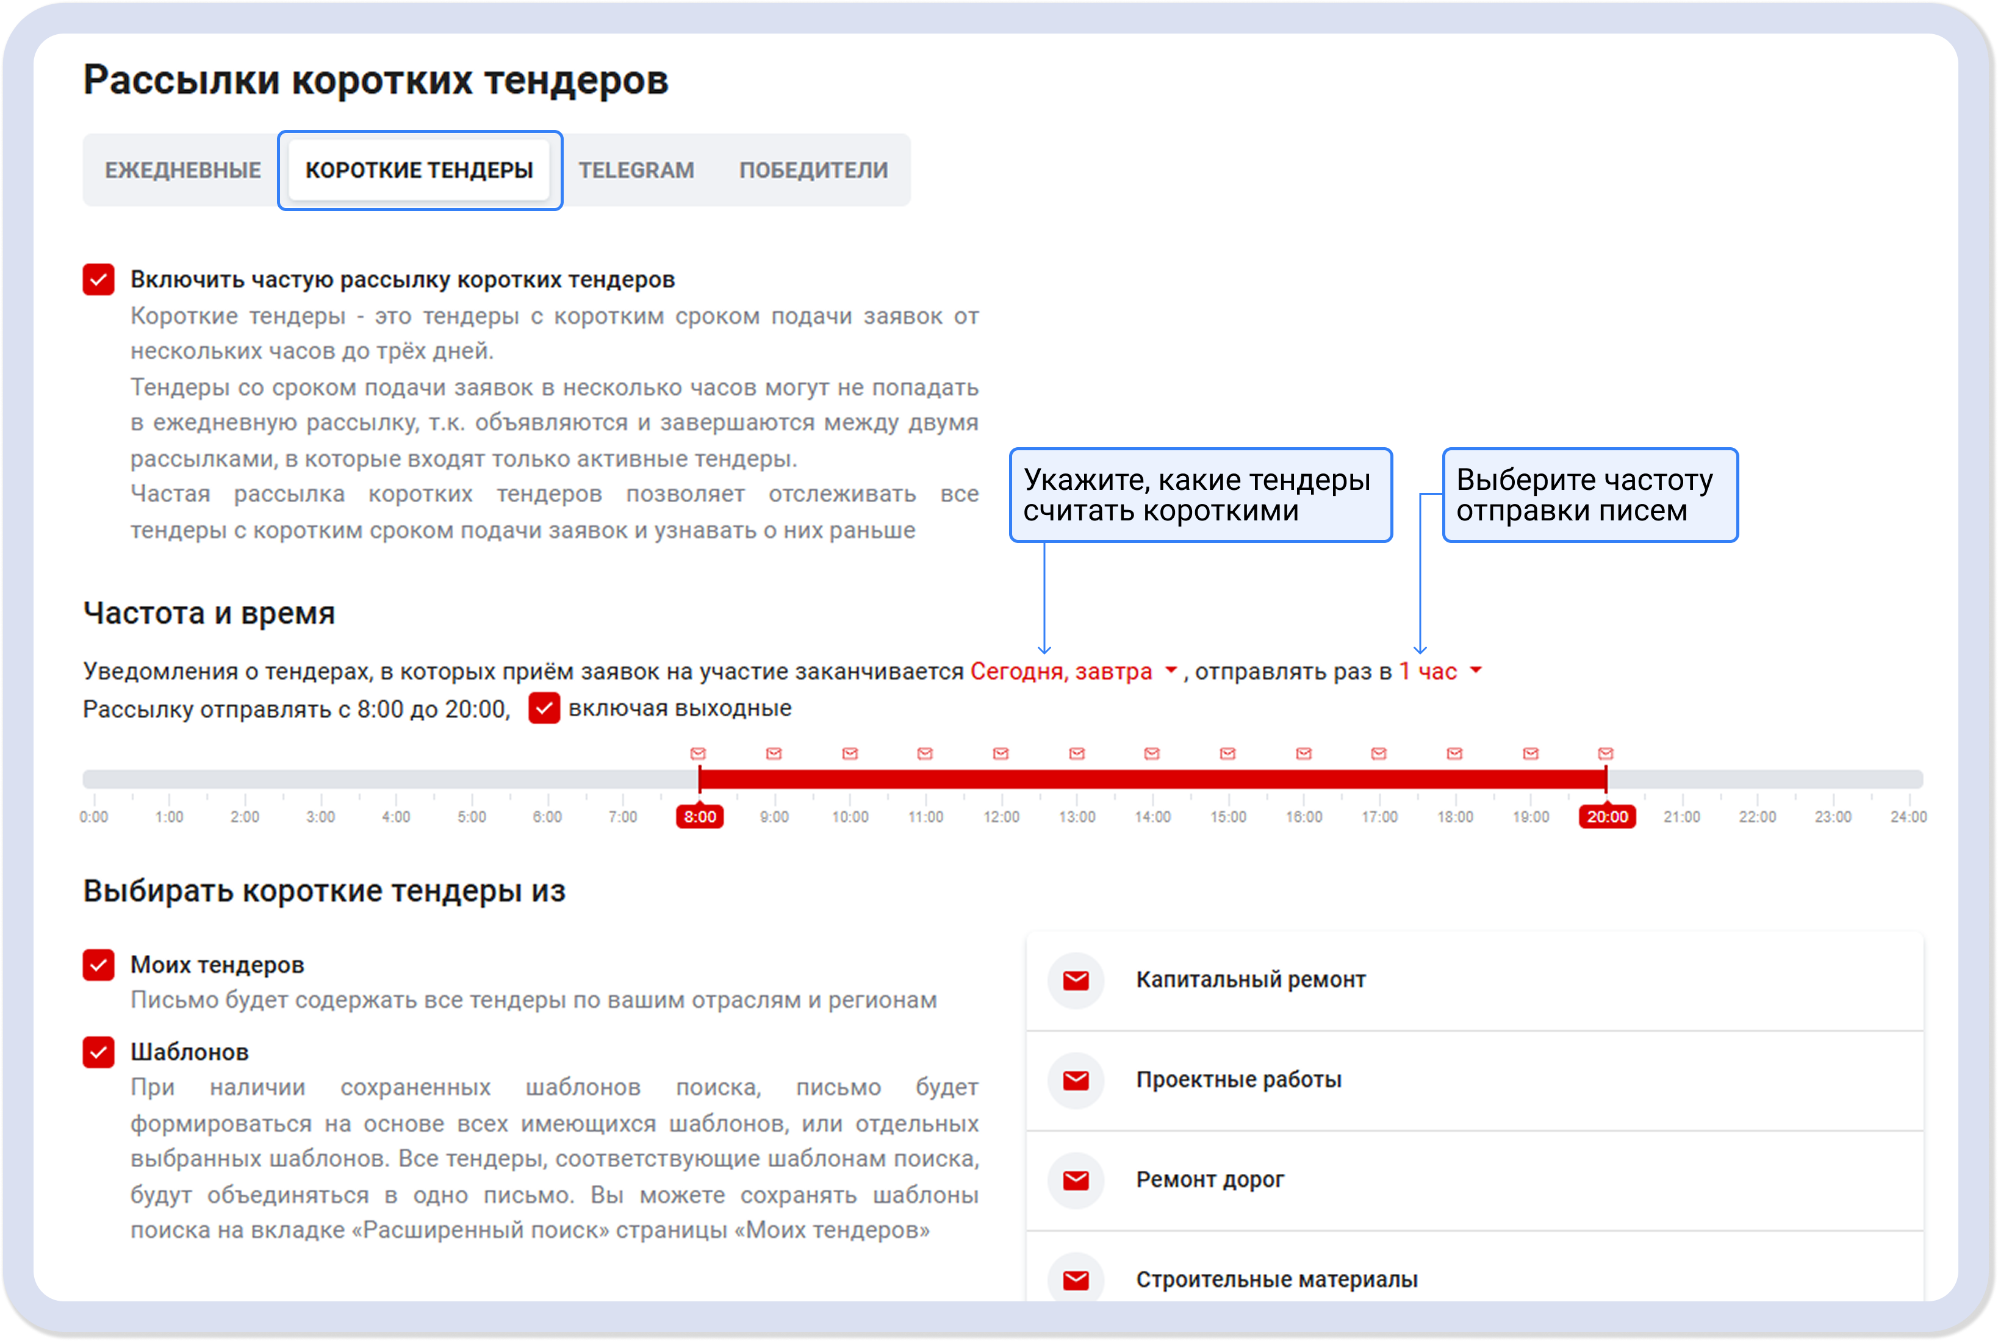Toggle the Моих тендеров checkbox
Image resolution: width=1998 pixels, height=1341 pixels.
[99, 966]
